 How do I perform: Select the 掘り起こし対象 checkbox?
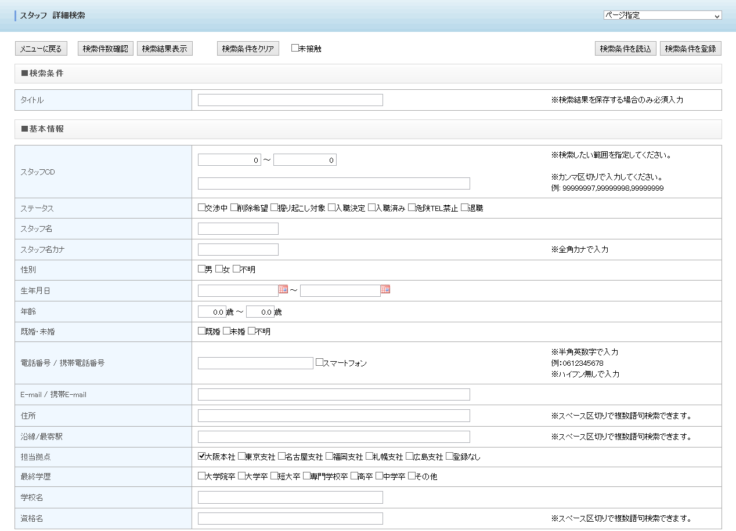(274, 208)
